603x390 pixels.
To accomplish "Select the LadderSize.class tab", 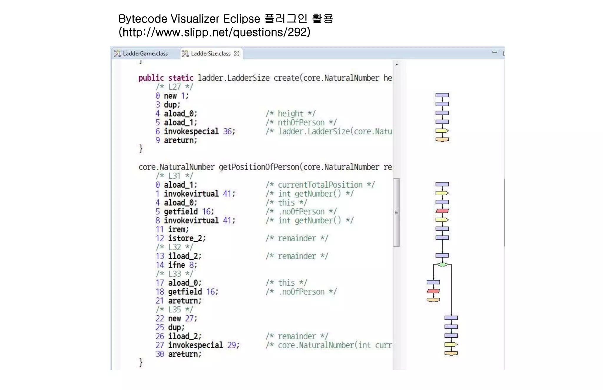I will point(211,54).
